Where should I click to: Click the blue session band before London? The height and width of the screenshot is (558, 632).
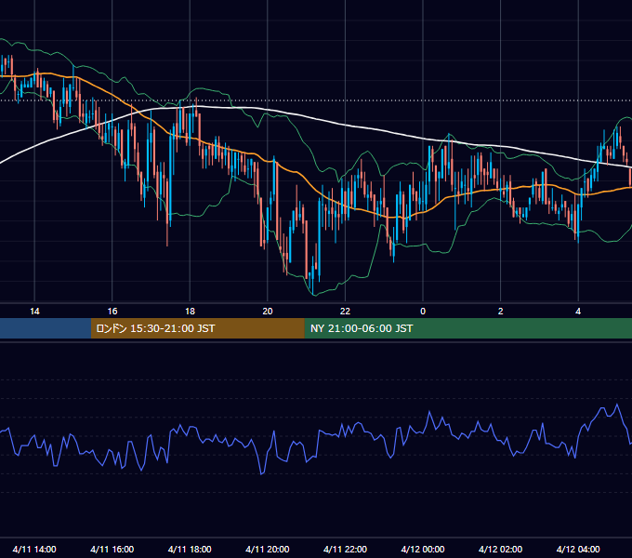46,328
